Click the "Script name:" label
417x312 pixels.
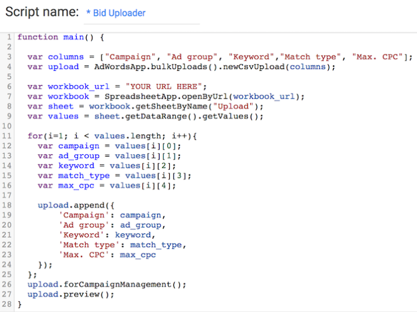point(42,12)
